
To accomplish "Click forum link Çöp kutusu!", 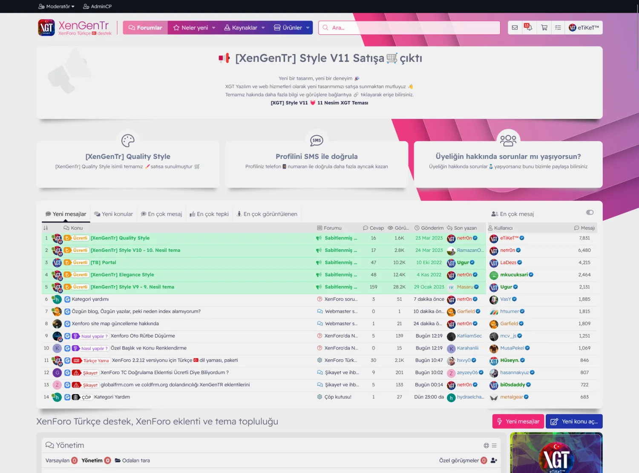I will click(x=338, y=397).
